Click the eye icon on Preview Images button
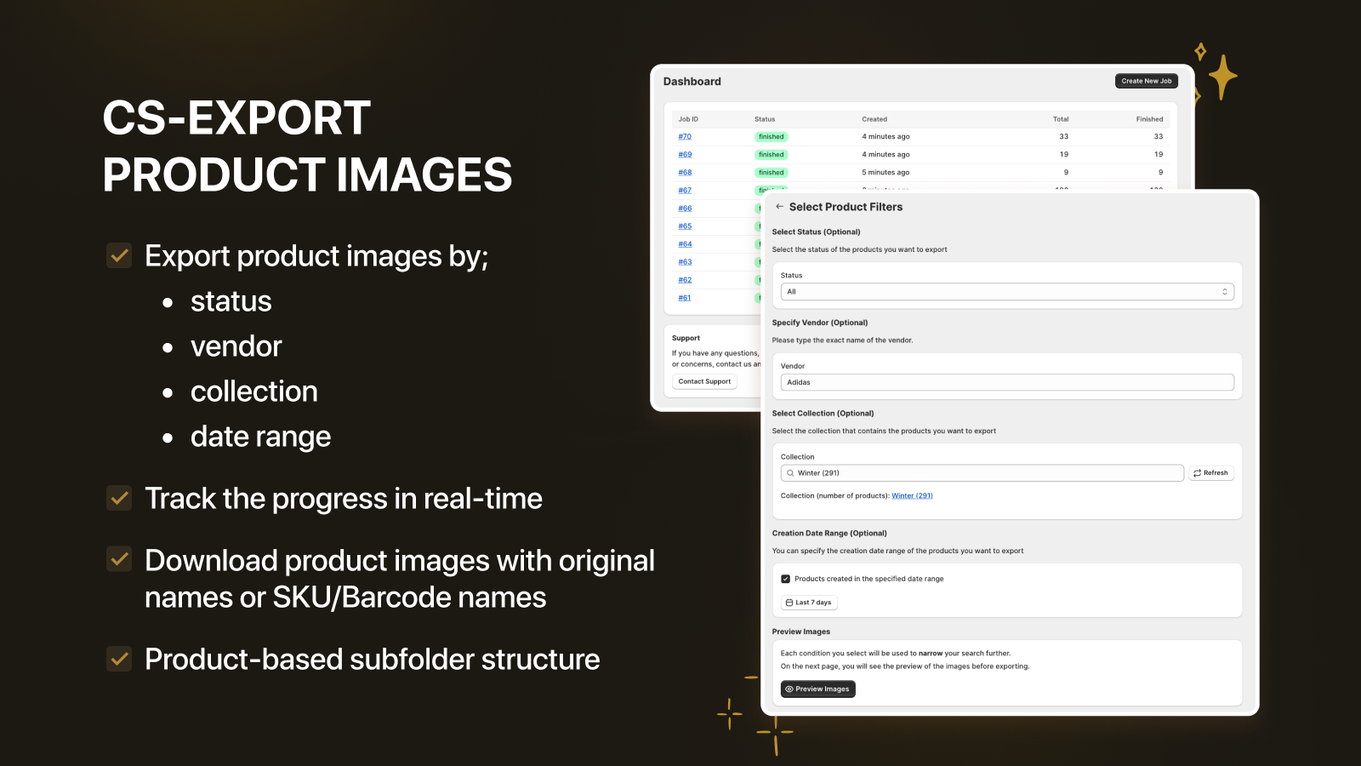 pyautogui.click(x=789, y=689)
